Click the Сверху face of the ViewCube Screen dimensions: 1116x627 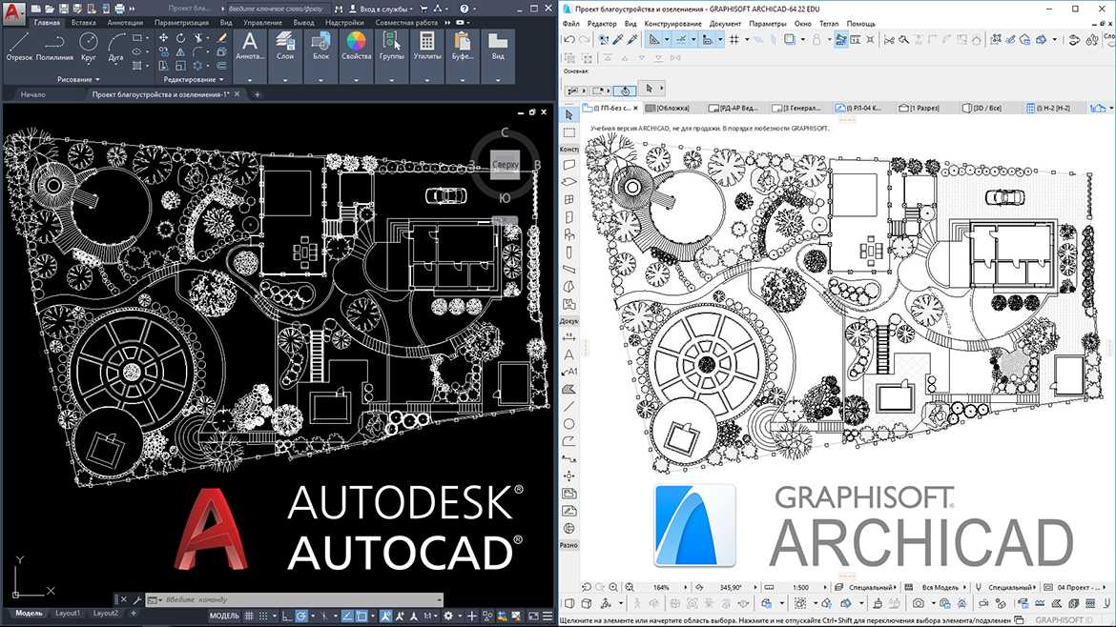tap(505, 164)
